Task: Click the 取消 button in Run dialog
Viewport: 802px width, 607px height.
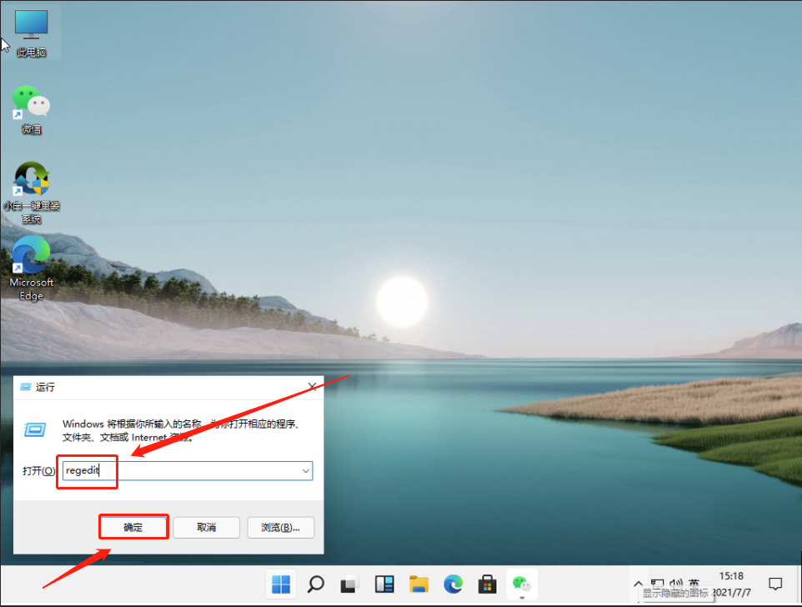Action: (x=207, y=527)
